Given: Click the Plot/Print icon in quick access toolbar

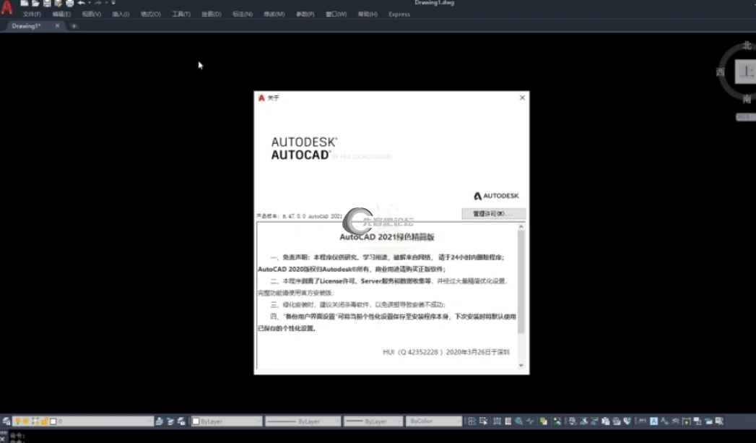Looking at the screenshot, I should pos(70,4).
